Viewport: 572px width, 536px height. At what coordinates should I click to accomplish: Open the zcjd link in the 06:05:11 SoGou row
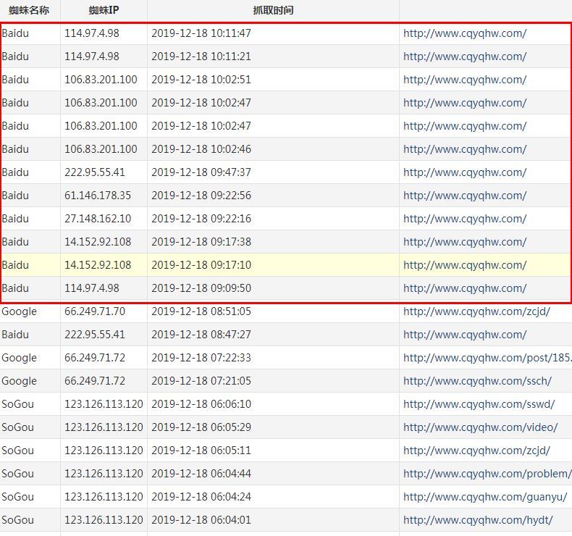click(476, 451)
